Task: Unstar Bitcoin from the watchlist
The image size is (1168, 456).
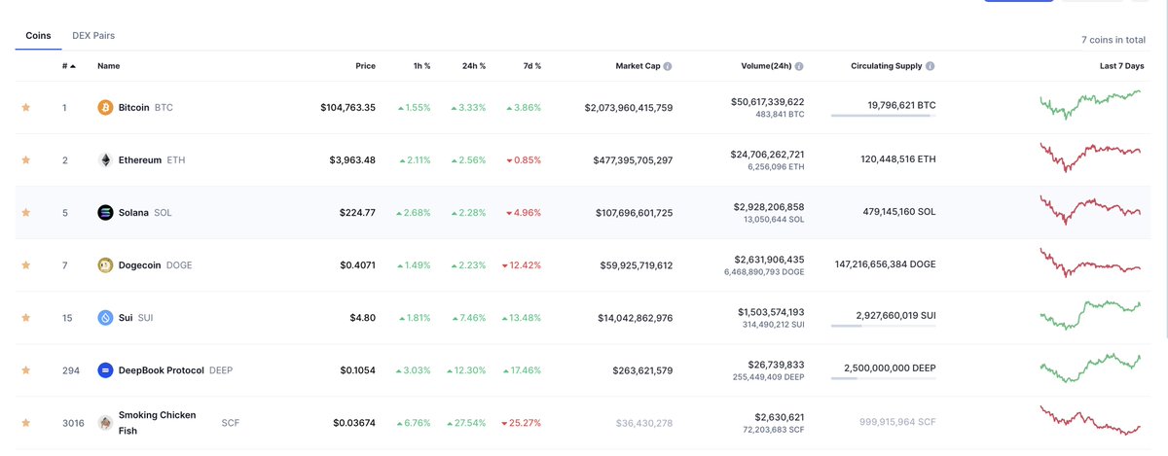Action: click(x=26, y=107)
